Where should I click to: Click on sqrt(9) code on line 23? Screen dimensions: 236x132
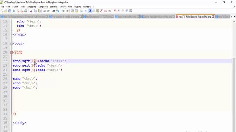29,66
